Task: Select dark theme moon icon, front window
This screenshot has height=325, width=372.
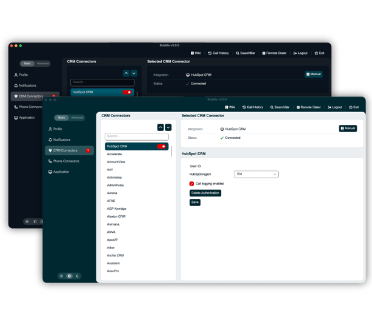Action: tap(78, 276)
